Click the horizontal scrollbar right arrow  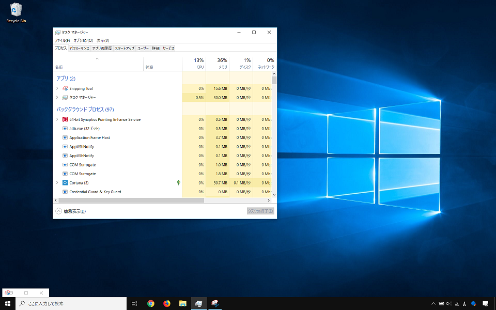(x=269, y=200)
